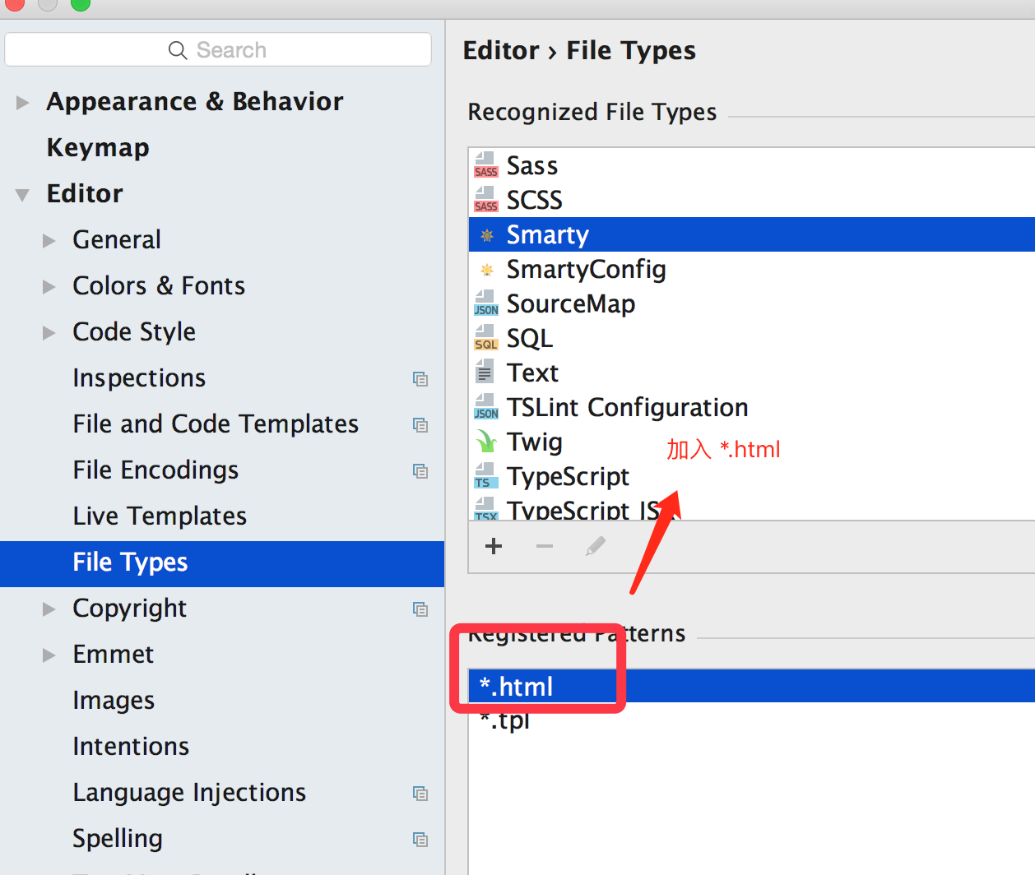Select the Sass file type icon
The height and width of the screenshot is (875, 1035).
tap(485, 165)
